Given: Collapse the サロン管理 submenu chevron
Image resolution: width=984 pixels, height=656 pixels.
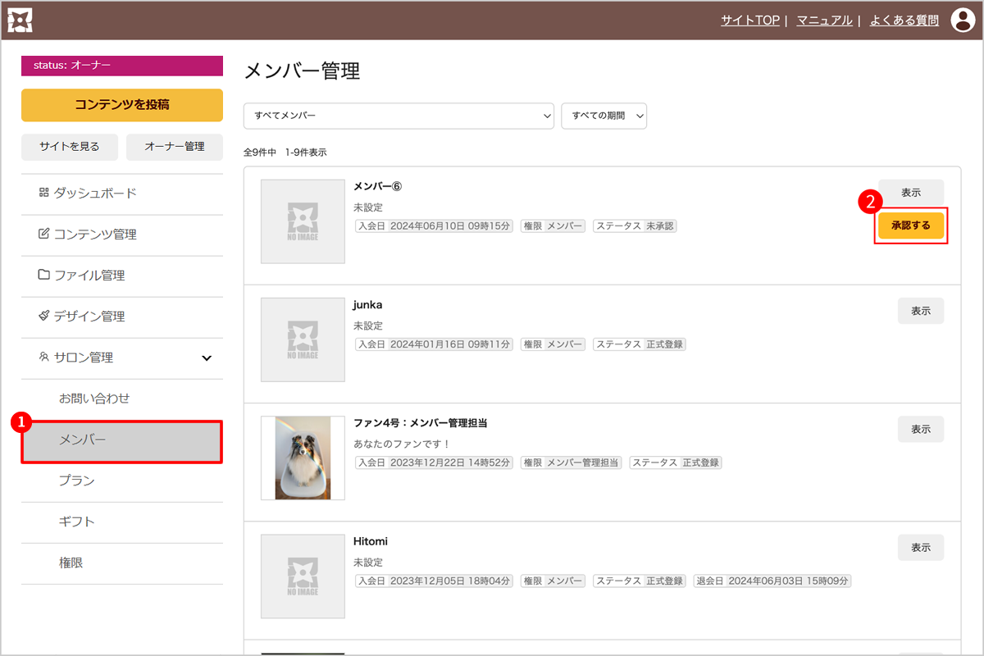Looking at the screenshot, I should tap(207, 358).
